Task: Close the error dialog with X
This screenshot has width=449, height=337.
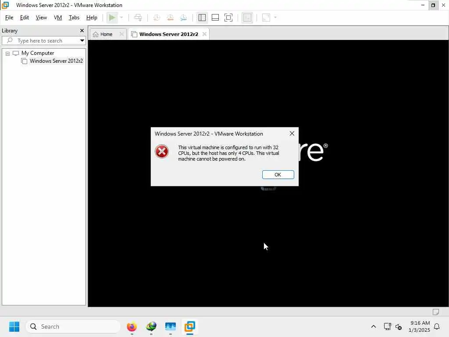Action: pyautogui.click(x=292, y=133)
